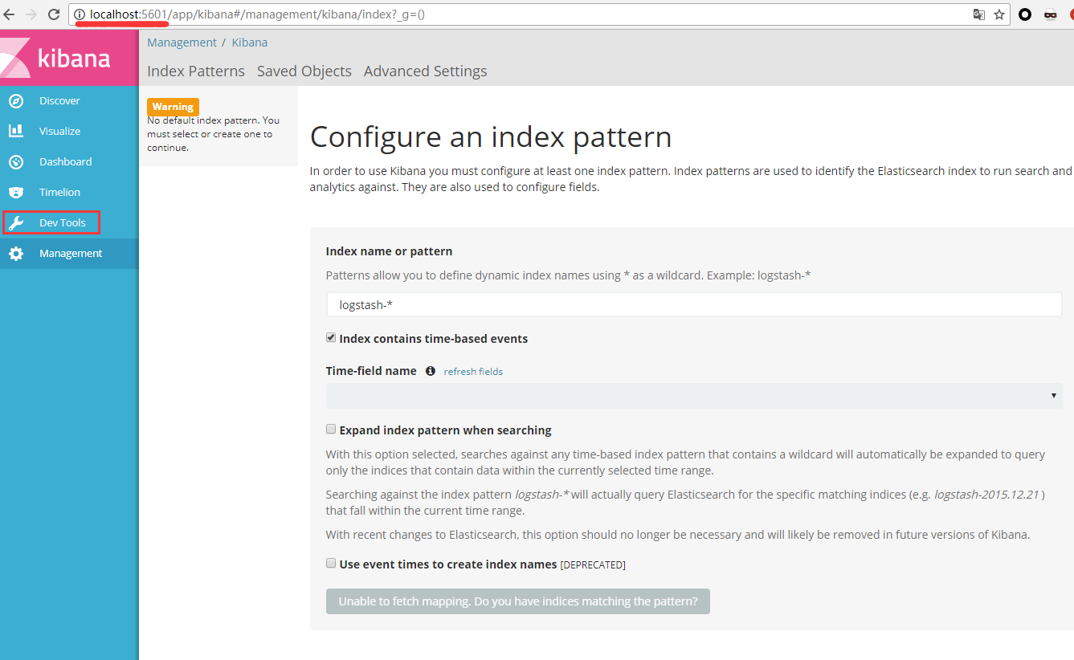The image size is (1074, 660).
Task: Click the Management gear icon
Action: point(16,253)
